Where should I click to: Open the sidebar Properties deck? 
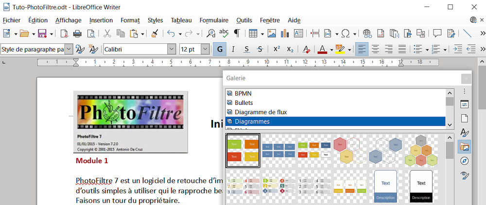[464, 104]
